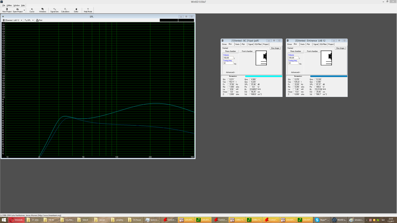Switch to Driver tab in BC 21ipal window

coord(224,44)
